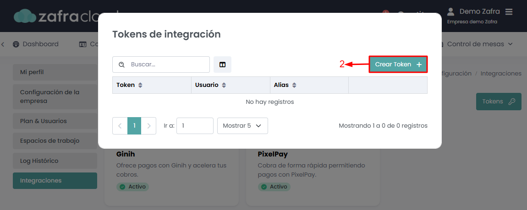
Task: Click the Ir a page number field
Action: 195,126
